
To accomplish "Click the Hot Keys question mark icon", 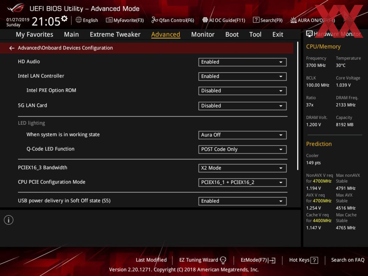I will coord(314,260).
